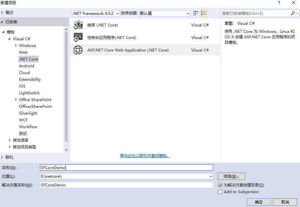Click the 名称 project name input field

tap(126, 168)
